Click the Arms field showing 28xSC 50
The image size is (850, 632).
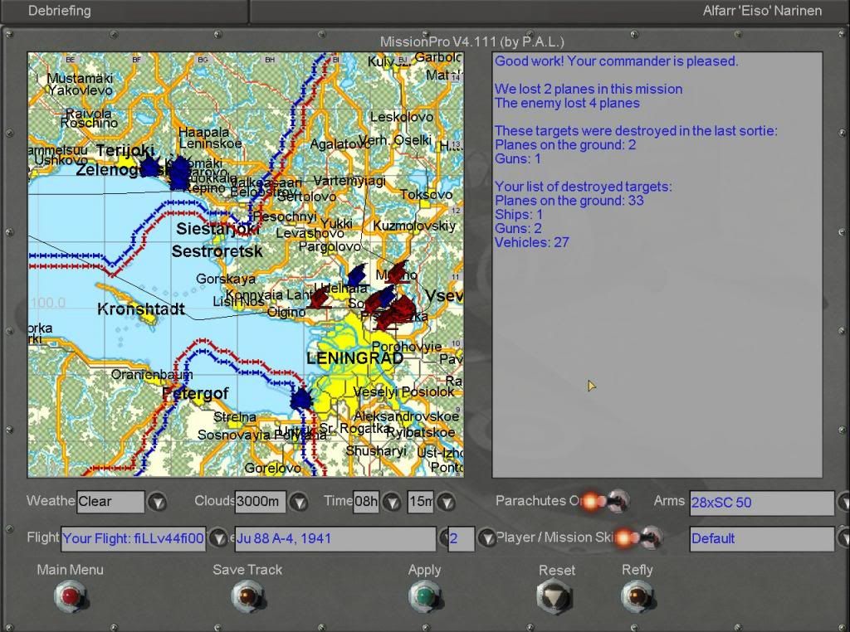point(761,502)
